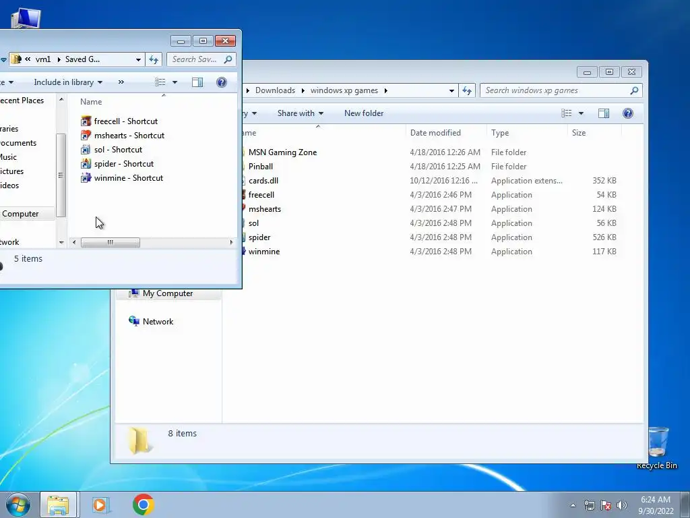The height and width of the screenshot is (518, 690).
Task: Sort by the Type column header
Action: pyautogui.click(x=526, y=133)
